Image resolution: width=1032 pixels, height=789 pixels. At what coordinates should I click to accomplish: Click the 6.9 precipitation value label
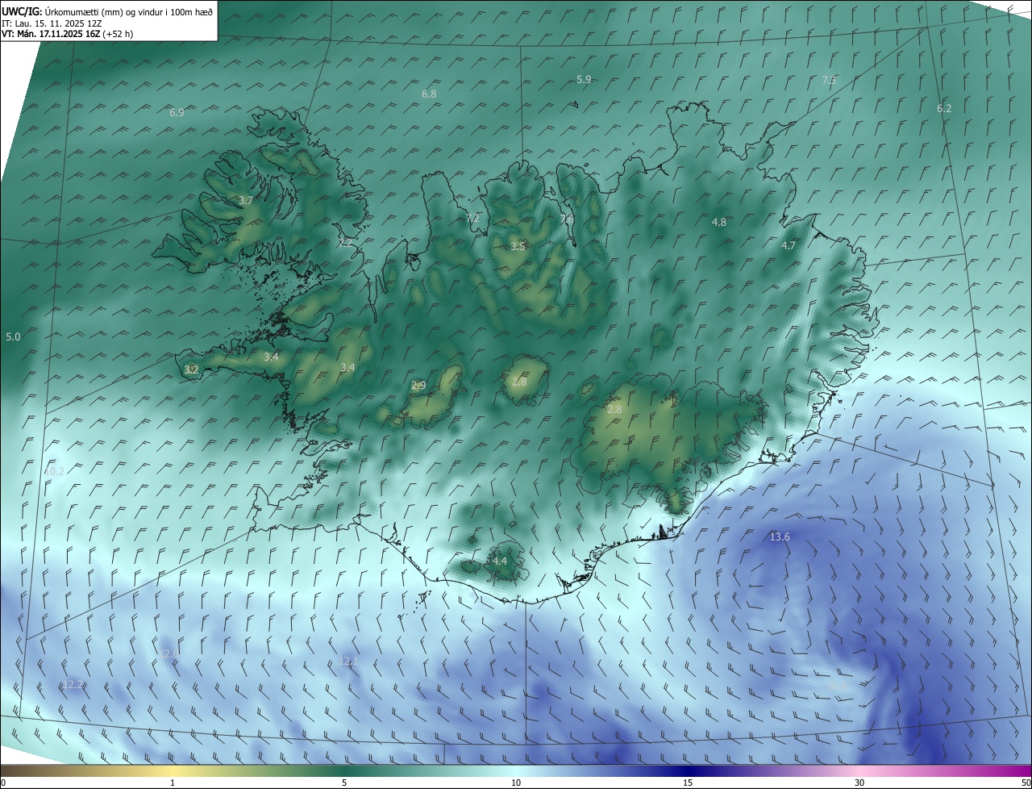177,113
